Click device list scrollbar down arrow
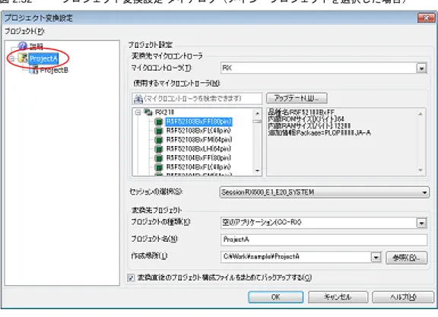 tap(257, 170)
